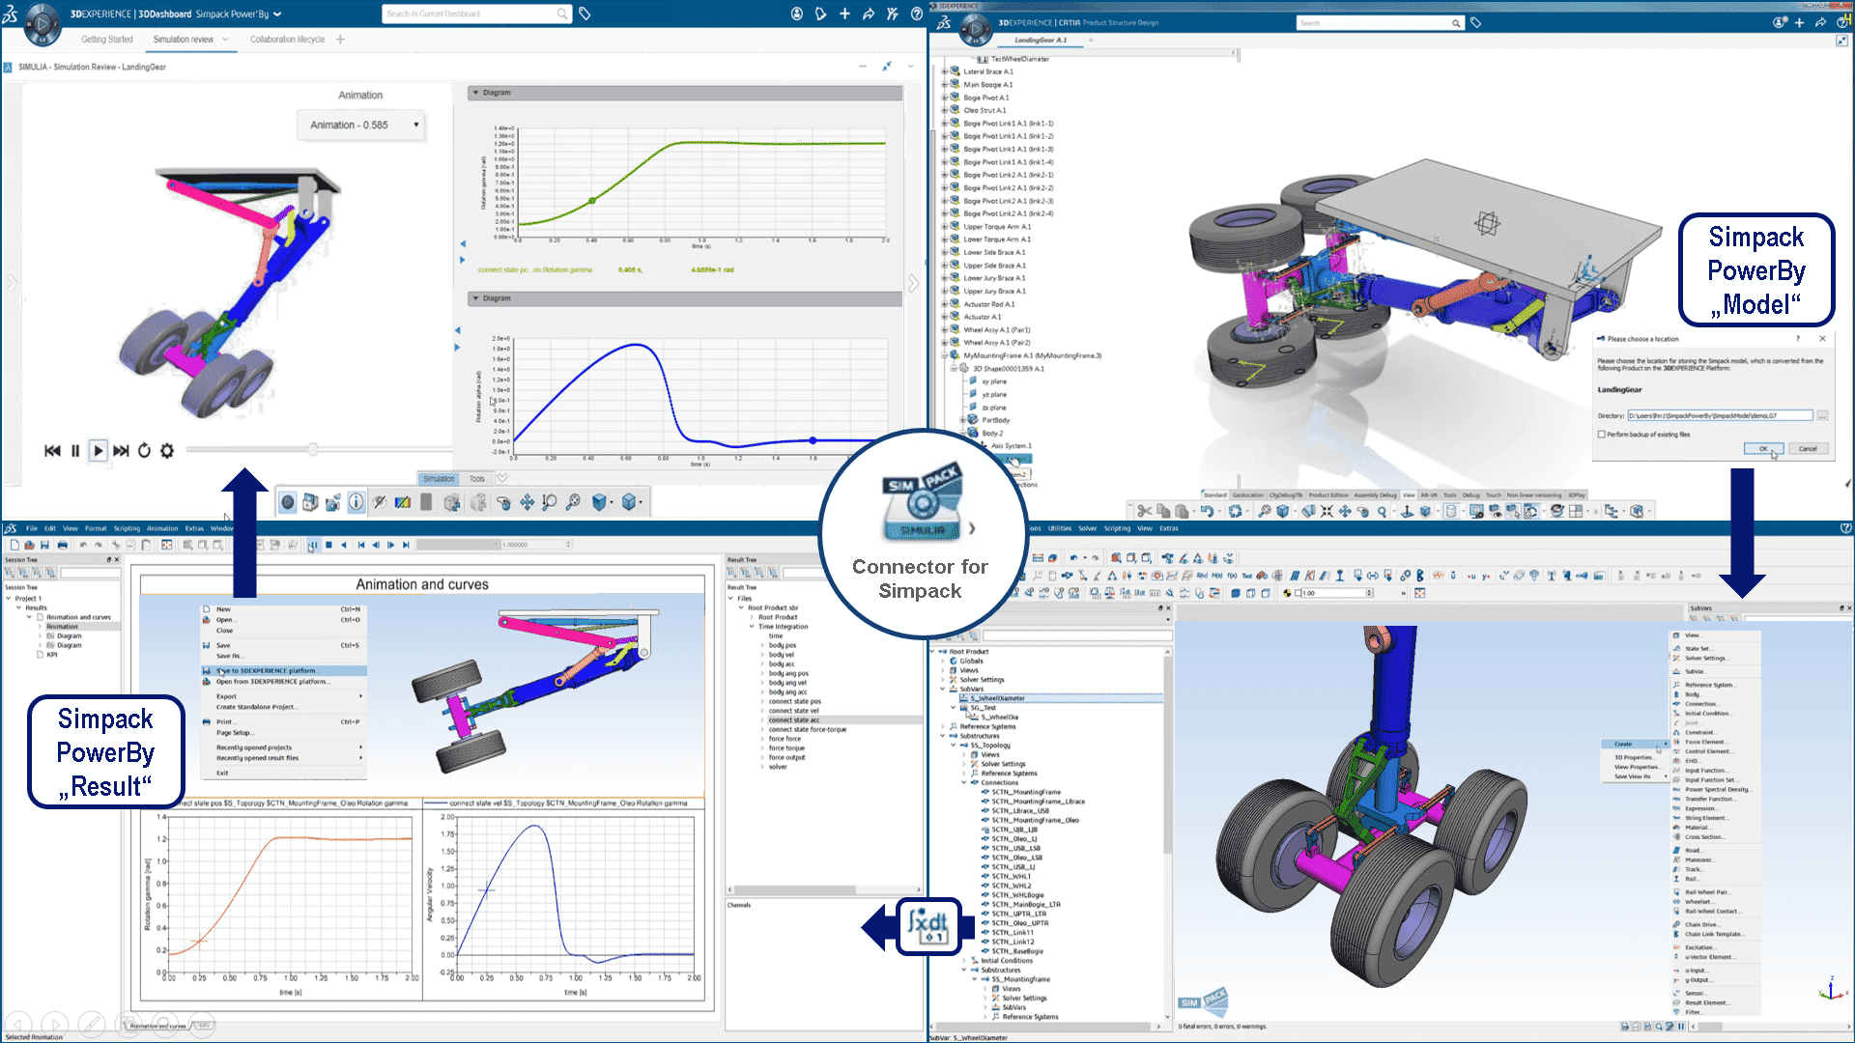1855x1043 pixels.
Task: Click OK in the choose location dialog
Action: [x=1763, y=449]
